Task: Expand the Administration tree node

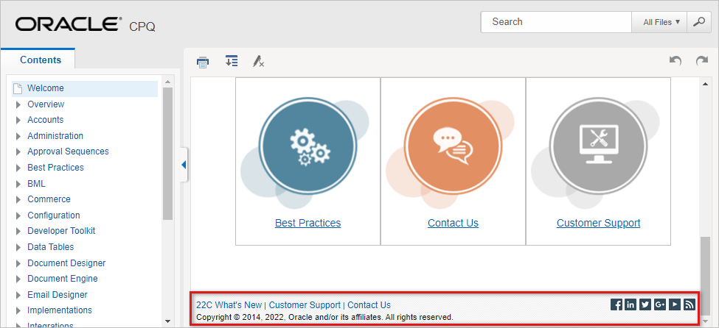Action: click(x=18, y=136)
